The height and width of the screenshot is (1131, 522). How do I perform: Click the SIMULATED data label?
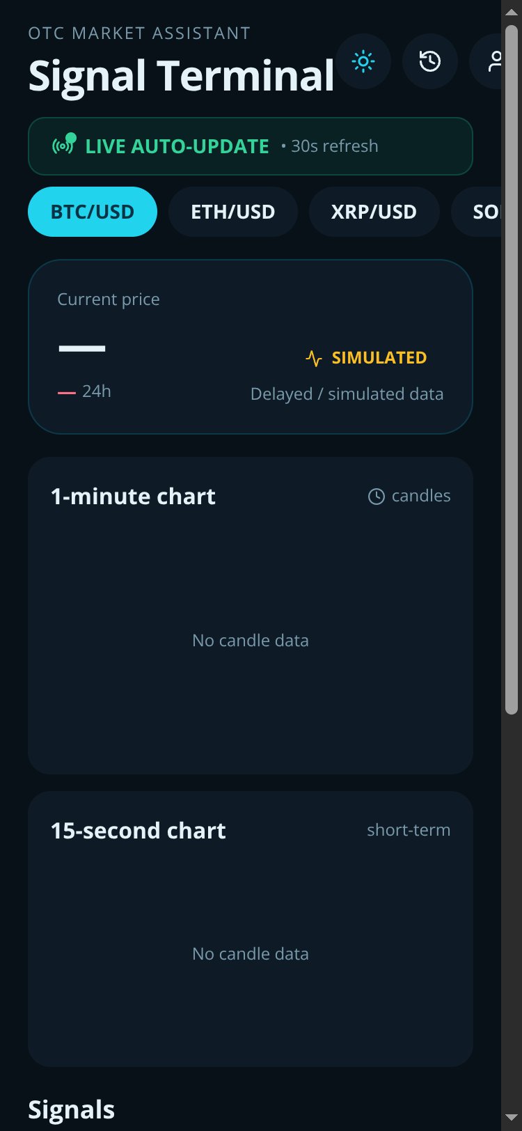(379, 358)
